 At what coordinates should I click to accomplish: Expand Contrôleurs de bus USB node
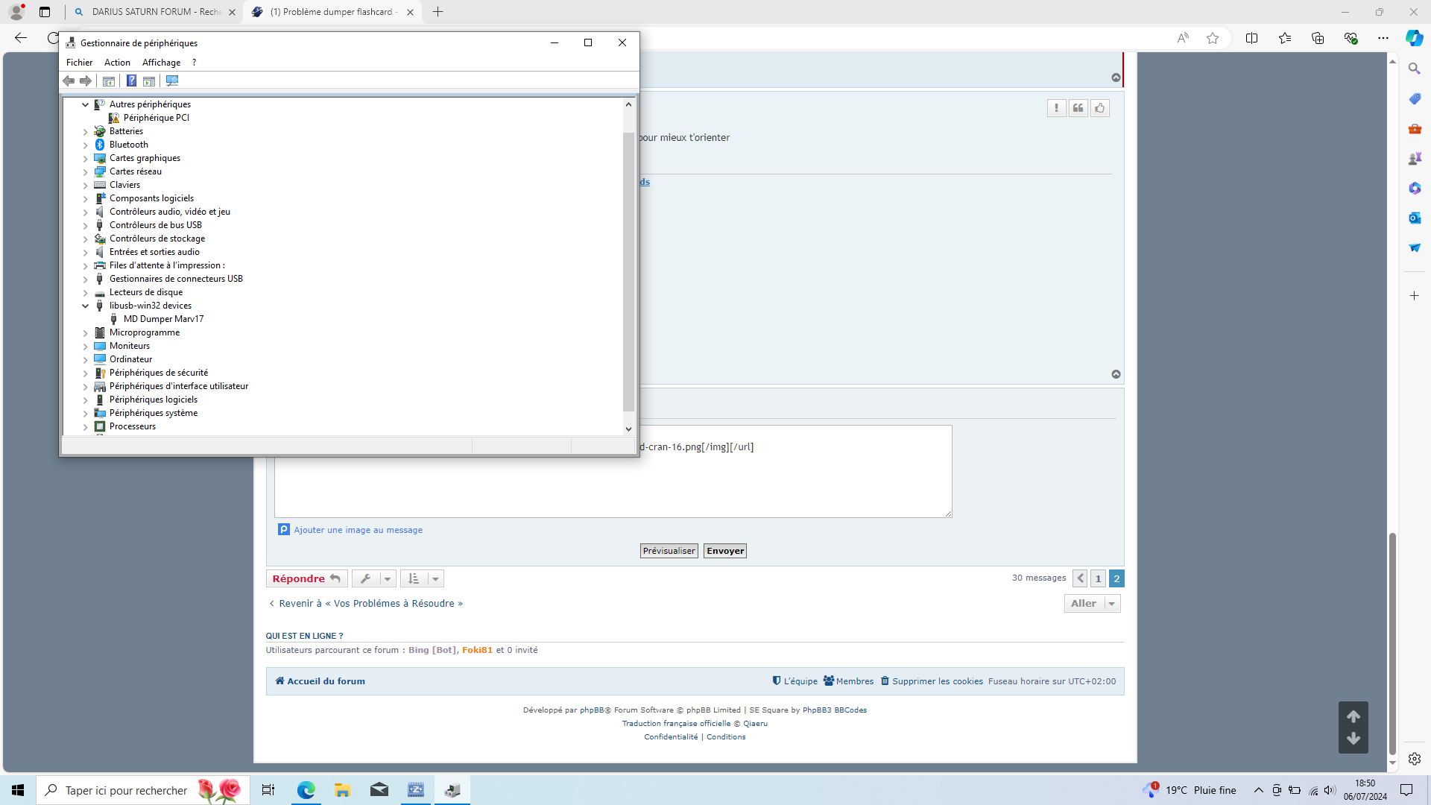86,225
